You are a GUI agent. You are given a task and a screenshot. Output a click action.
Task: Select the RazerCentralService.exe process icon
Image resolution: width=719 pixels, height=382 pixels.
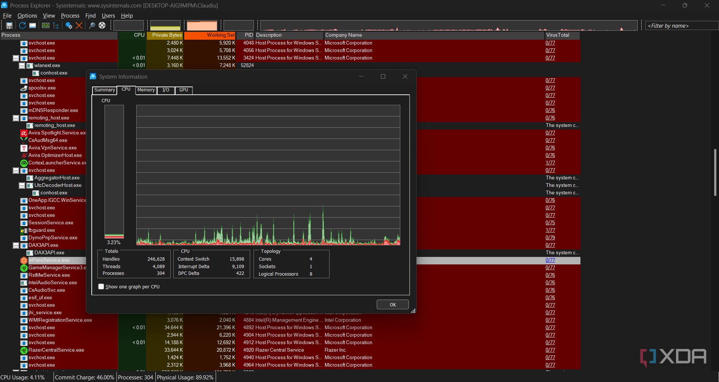click(24, 350)
